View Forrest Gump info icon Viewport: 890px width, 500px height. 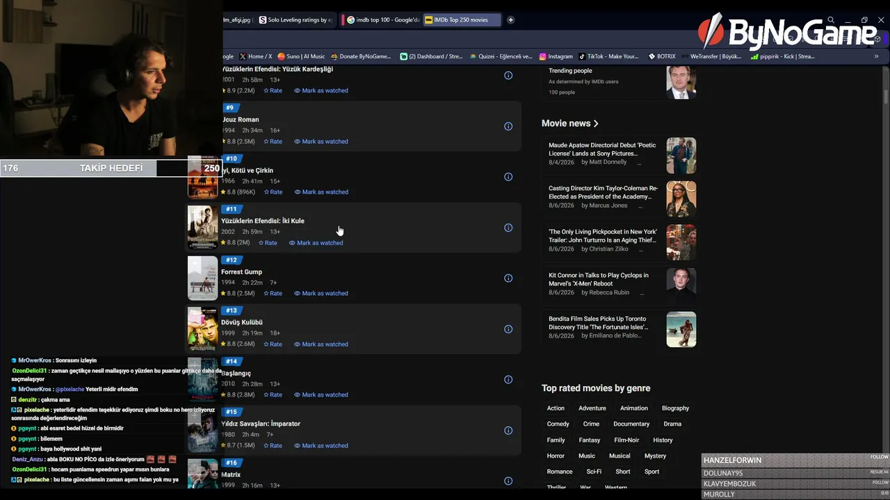tap(508, 278)
